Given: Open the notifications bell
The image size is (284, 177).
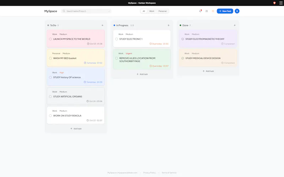Looking at the screenshot, I should (200, 11).
